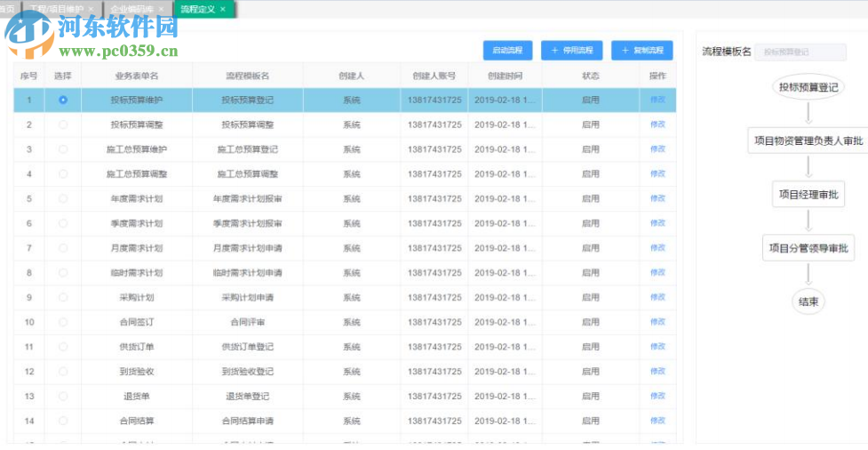Click 修改 link in 合同签订 row

657,322
